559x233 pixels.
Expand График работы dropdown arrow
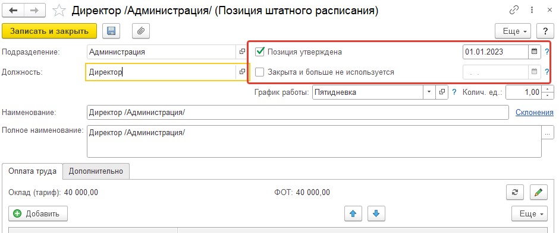click(x=429, y=92)
